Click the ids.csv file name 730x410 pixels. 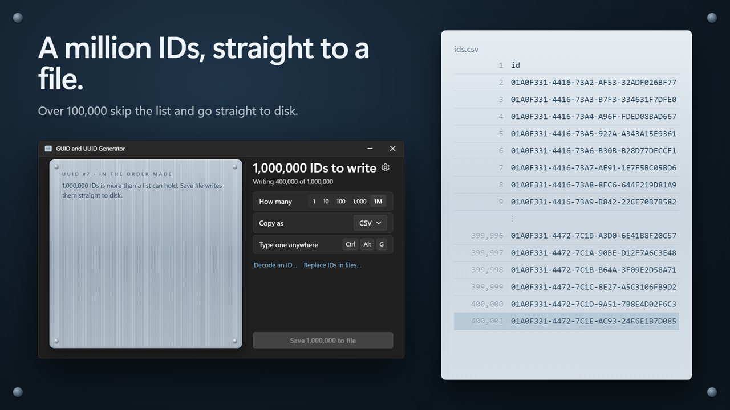tap(467, 49)
